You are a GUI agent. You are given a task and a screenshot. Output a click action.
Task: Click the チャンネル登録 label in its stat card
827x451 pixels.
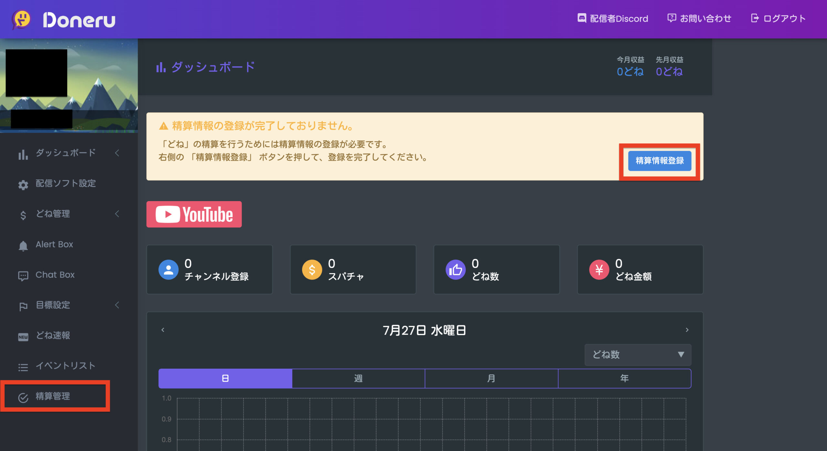pos(216,276)
